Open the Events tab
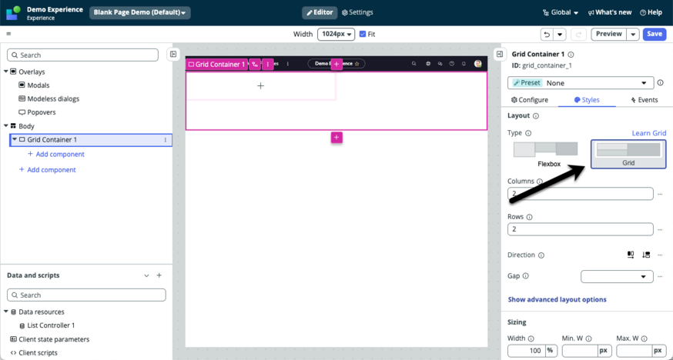The height and width of the screenshot is (360, 673). click(x=644, y=100)
